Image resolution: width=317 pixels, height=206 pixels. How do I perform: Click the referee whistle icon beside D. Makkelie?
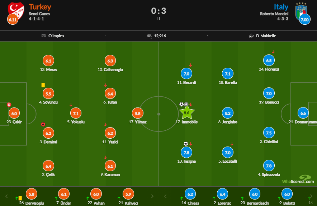(x=251, y=36)
